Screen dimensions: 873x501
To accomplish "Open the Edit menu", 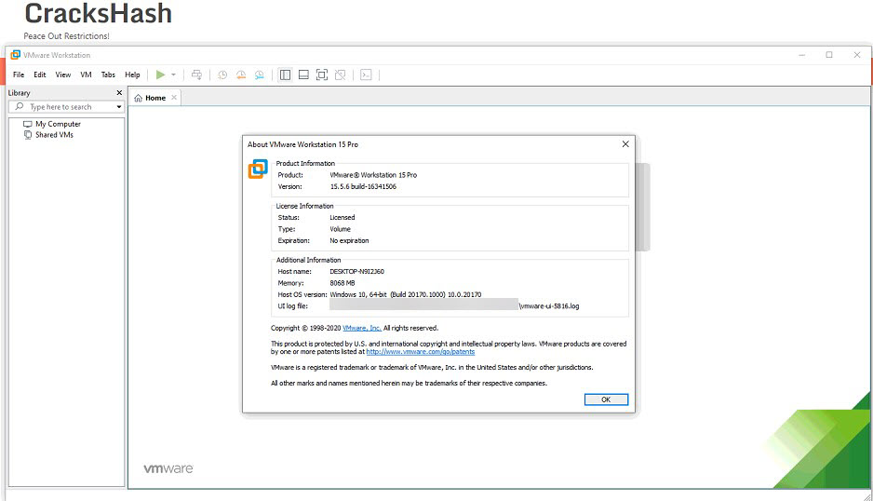I will click(x=39, y=74).
